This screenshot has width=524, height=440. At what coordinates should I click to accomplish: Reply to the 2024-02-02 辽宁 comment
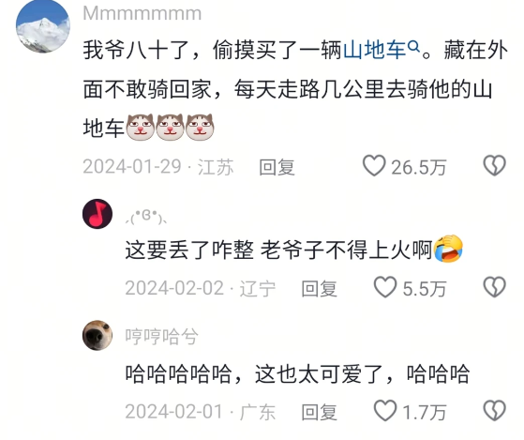point(319,289)
